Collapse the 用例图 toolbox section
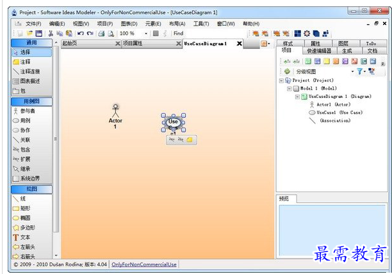392x274 pixels. coord(32,101)
